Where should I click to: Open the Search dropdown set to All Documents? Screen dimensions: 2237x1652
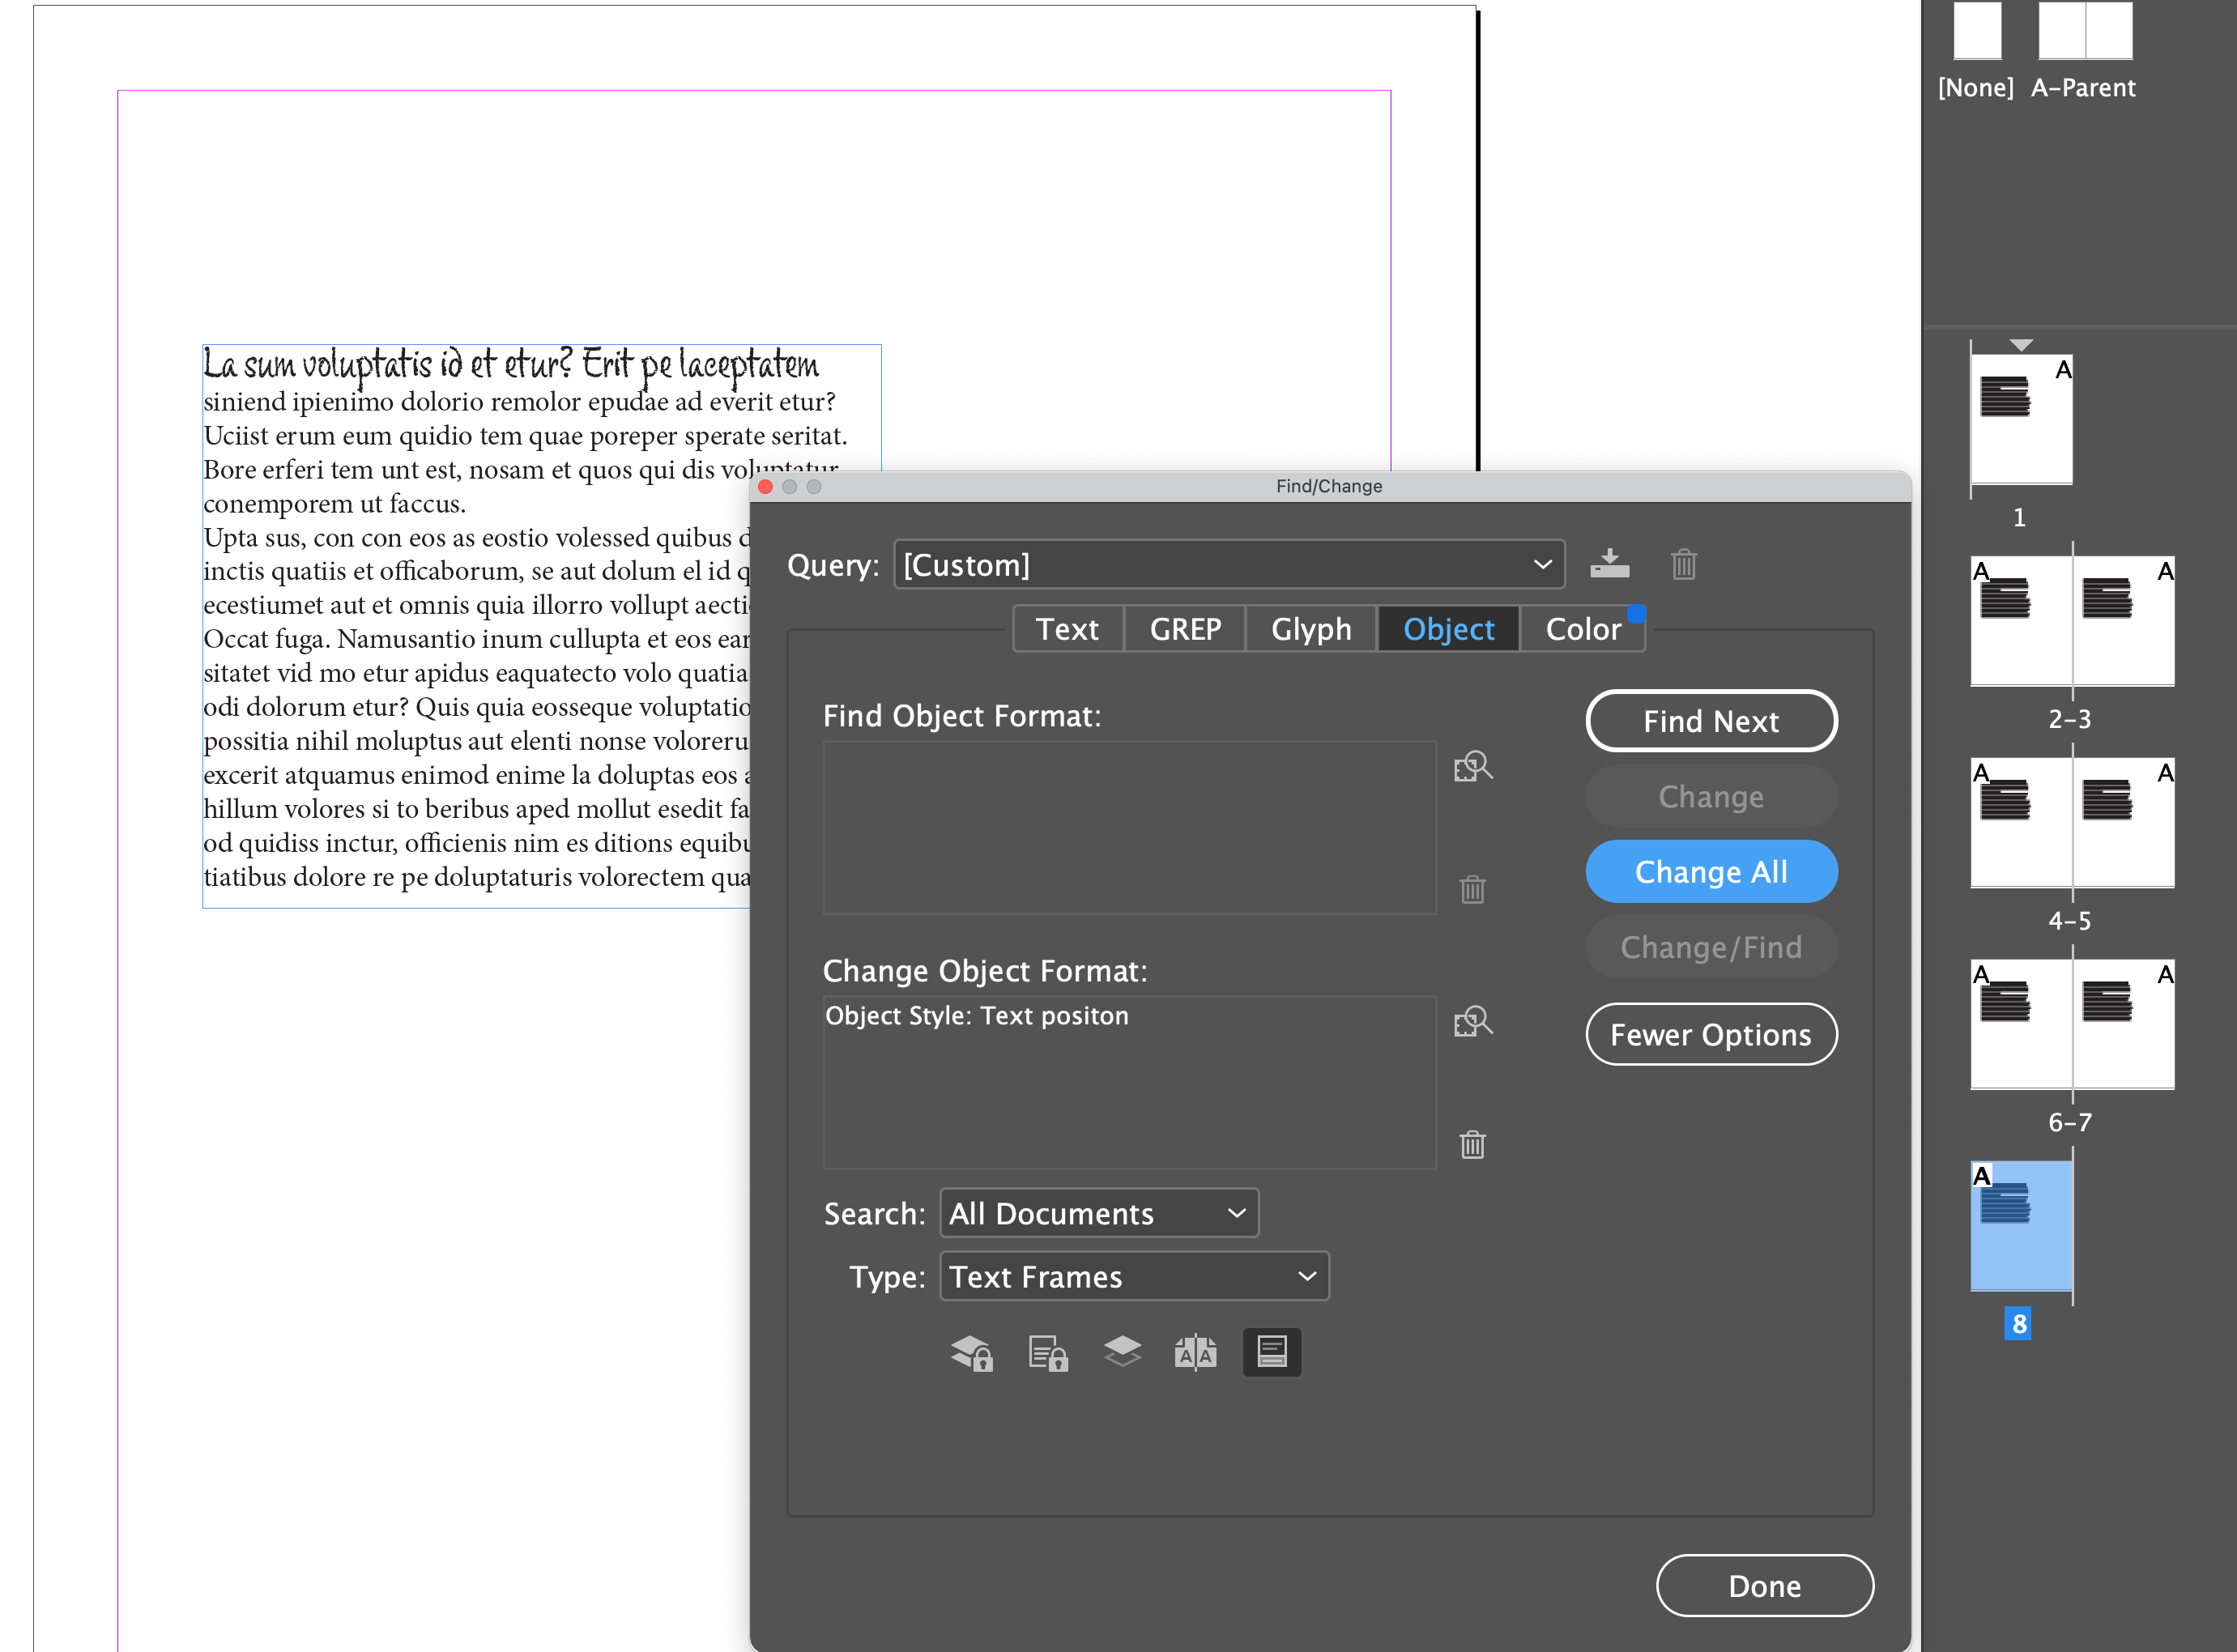(1098, 1213)
